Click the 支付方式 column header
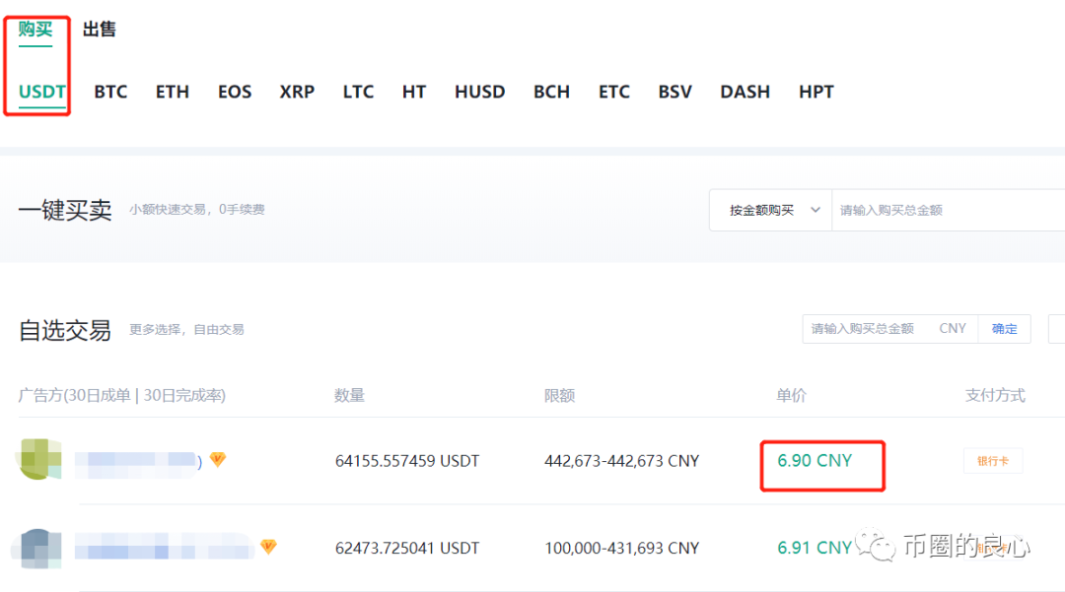1065x592 pixels. point(995,395)
